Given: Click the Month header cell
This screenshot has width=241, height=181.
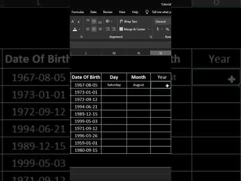Looking at the screenshot, I should pos(139,77).
